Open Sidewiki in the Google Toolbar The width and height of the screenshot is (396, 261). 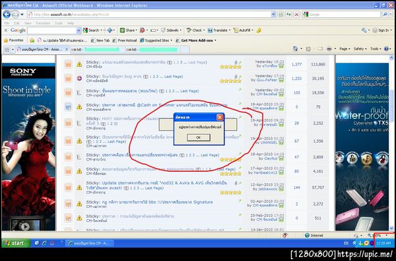pos(170,30)
